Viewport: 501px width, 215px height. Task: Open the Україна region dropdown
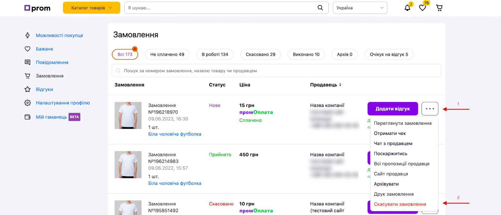tap(360, 8)
